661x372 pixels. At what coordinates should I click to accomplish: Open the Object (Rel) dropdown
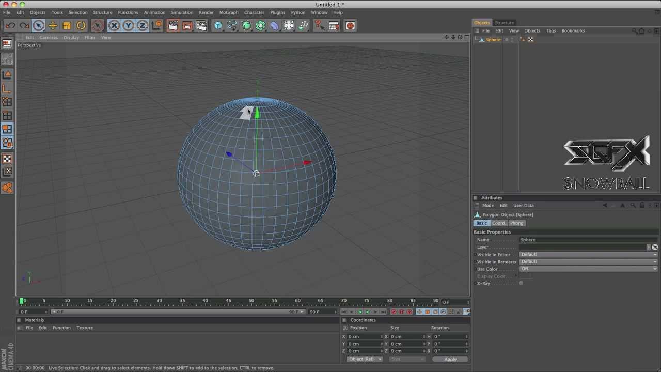(365, 359)
